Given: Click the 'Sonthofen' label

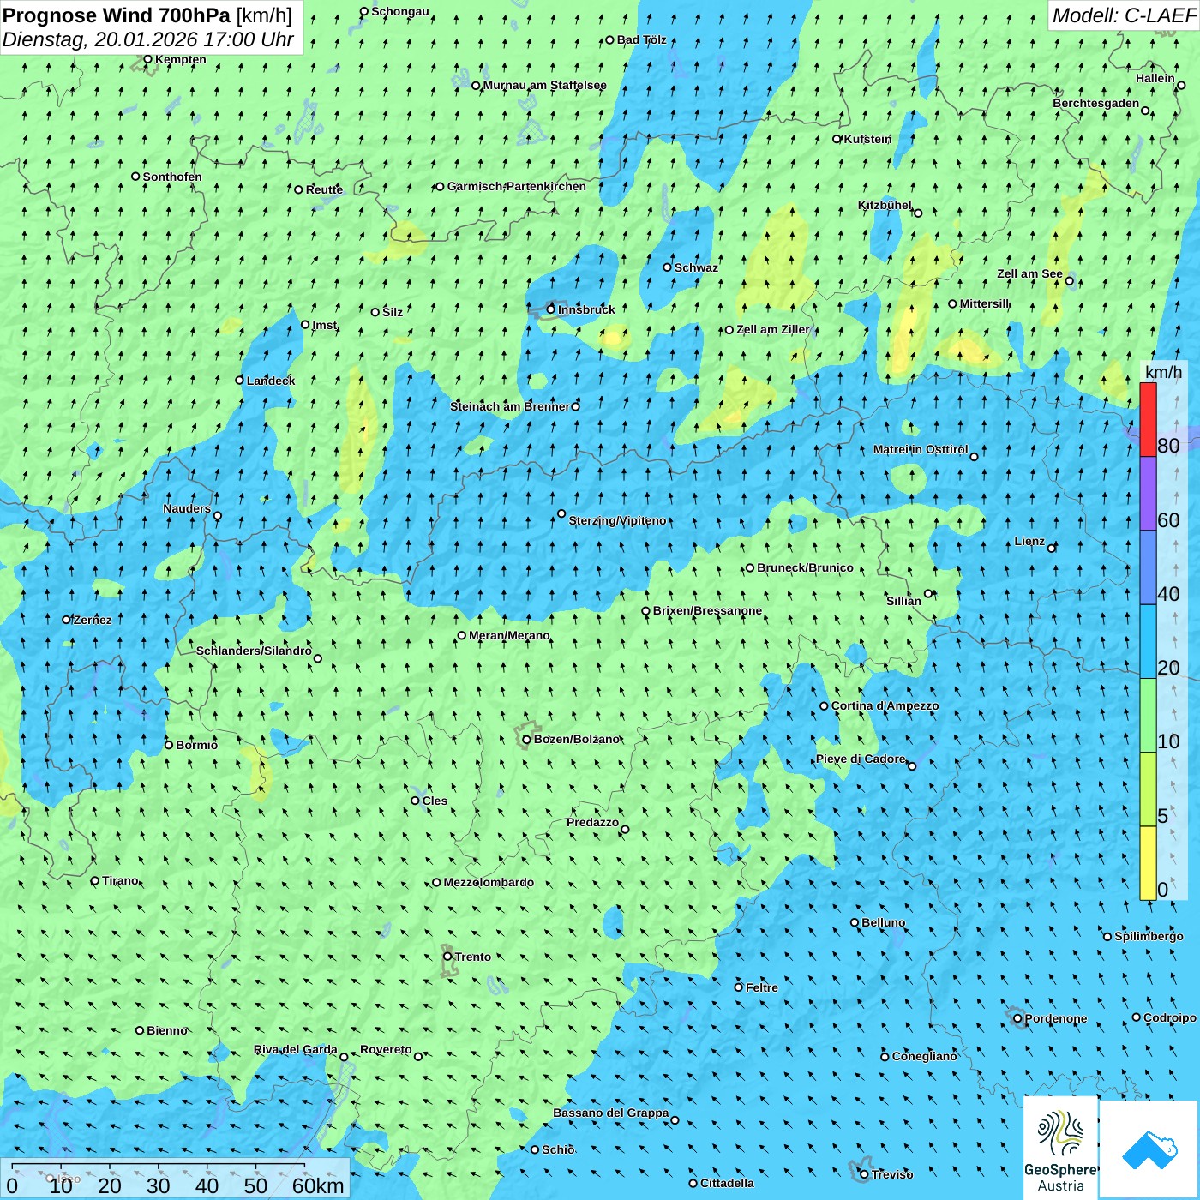Looking at the screenshot, I should (x=172, y=177).
